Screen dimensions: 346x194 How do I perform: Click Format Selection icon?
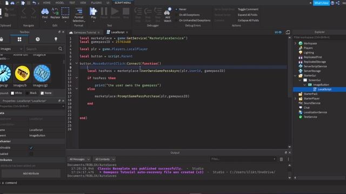click(x=79, y=11)
